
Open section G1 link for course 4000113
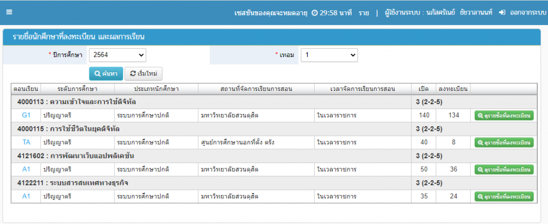(26, 115)
